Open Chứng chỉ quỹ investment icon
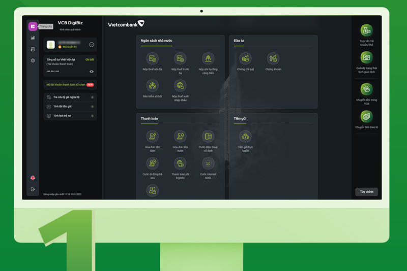This screenshot has width=407, height=271. 245,59
